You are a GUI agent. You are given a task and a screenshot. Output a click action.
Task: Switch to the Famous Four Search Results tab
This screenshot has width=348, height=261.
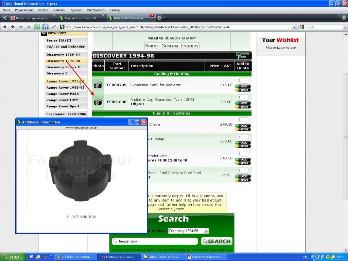(x=82, y=18)
